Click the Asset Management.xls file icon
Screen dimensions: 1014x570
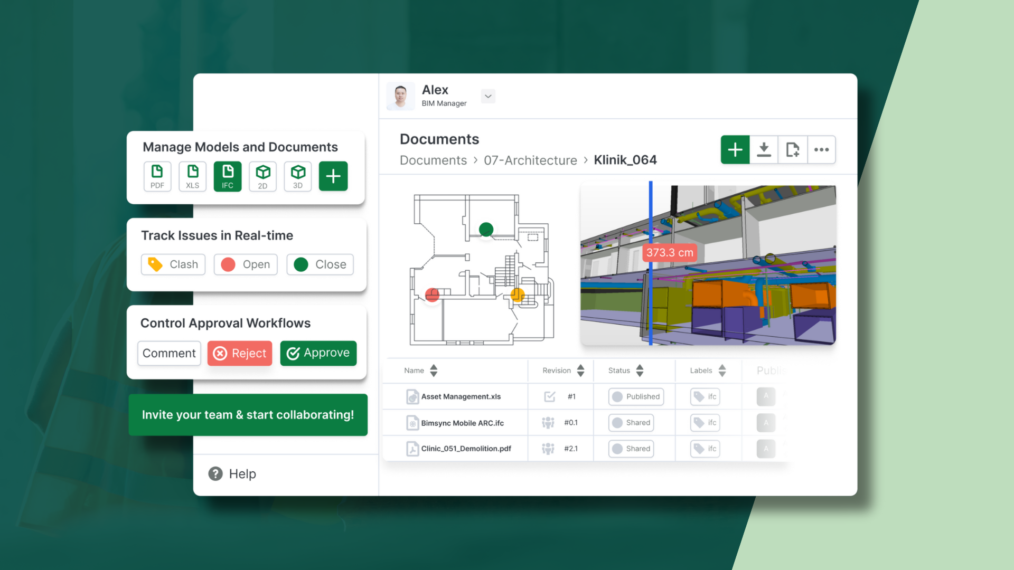pos(412,397)
